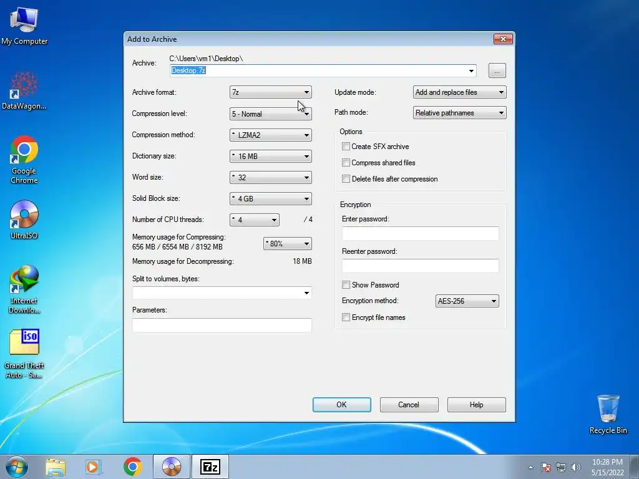Close the Add to Archive window

point(503,39)
